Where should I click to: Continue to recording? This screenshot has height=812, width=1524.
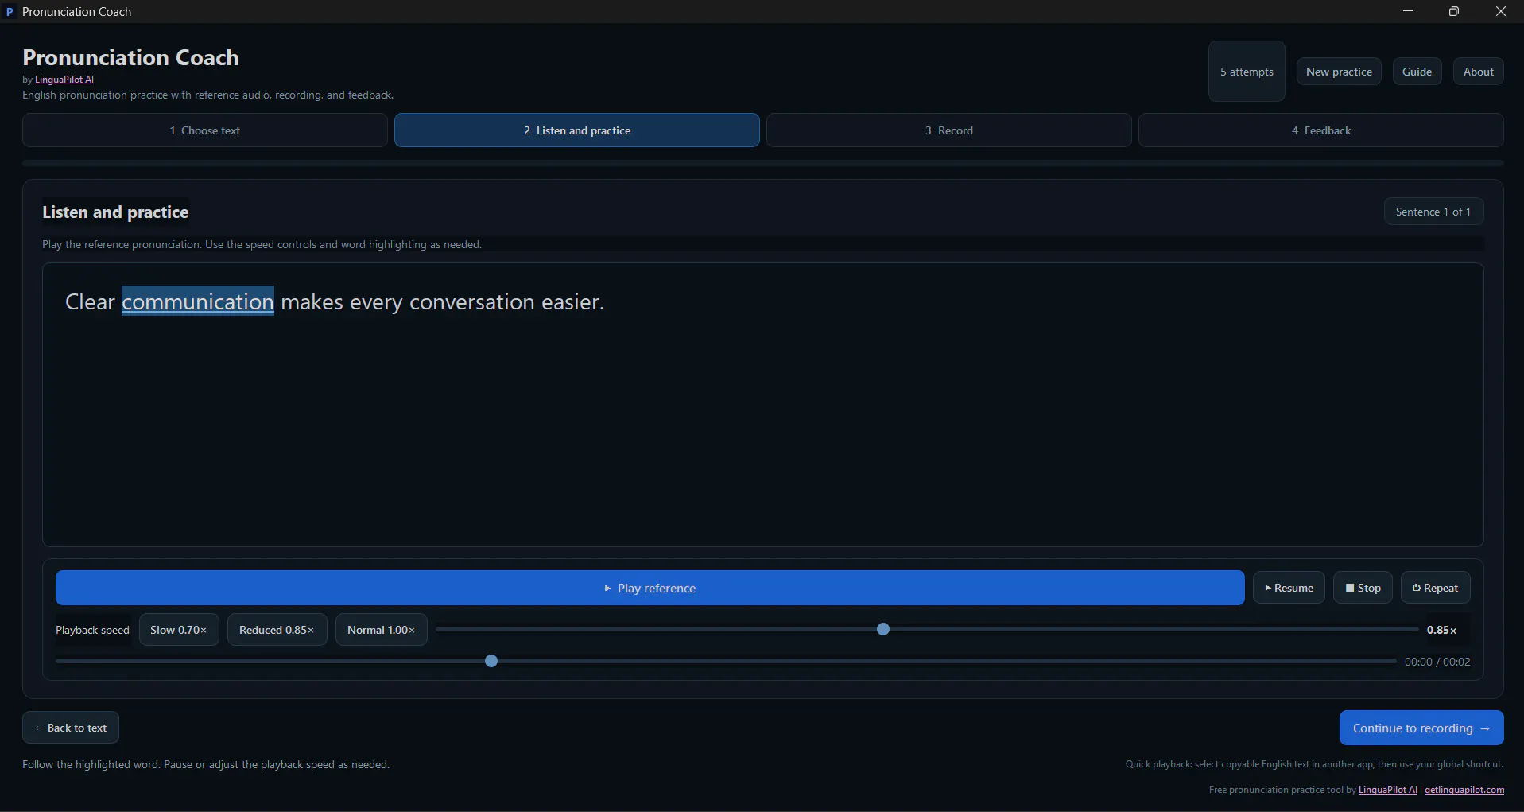[x=1421, y=728]
